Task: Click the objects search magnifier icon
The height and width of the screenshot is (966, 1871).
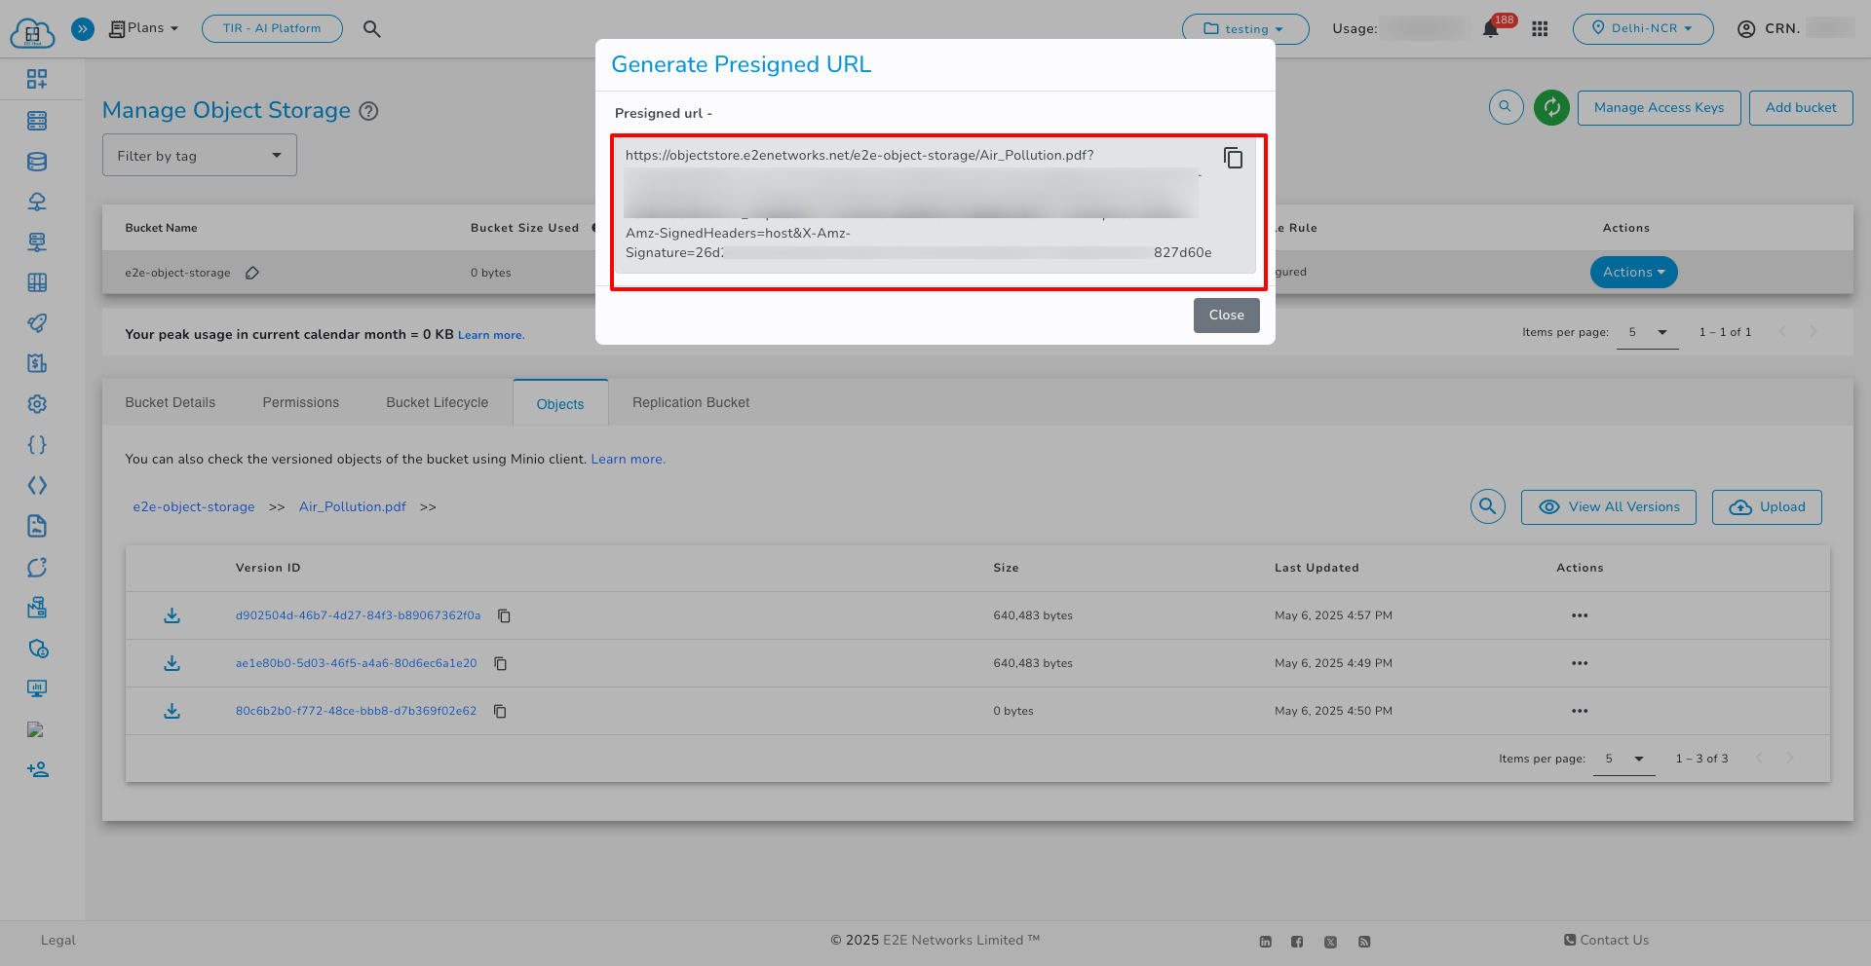Action: (x=1487, y=506)
